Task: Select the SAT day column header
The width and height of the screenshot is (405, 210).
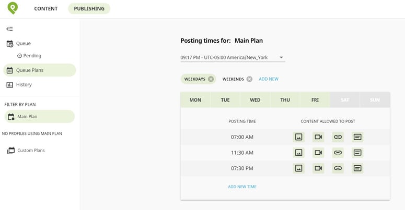Action: (345, 100)
